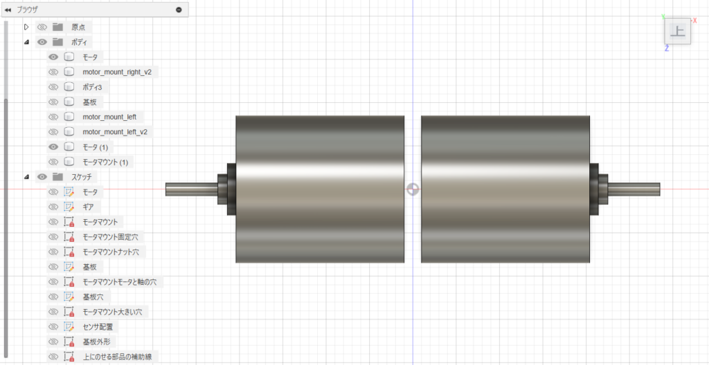Collapse the ボディ folder
The width and height of the screenshot is (709, 365).
(26, 42)
